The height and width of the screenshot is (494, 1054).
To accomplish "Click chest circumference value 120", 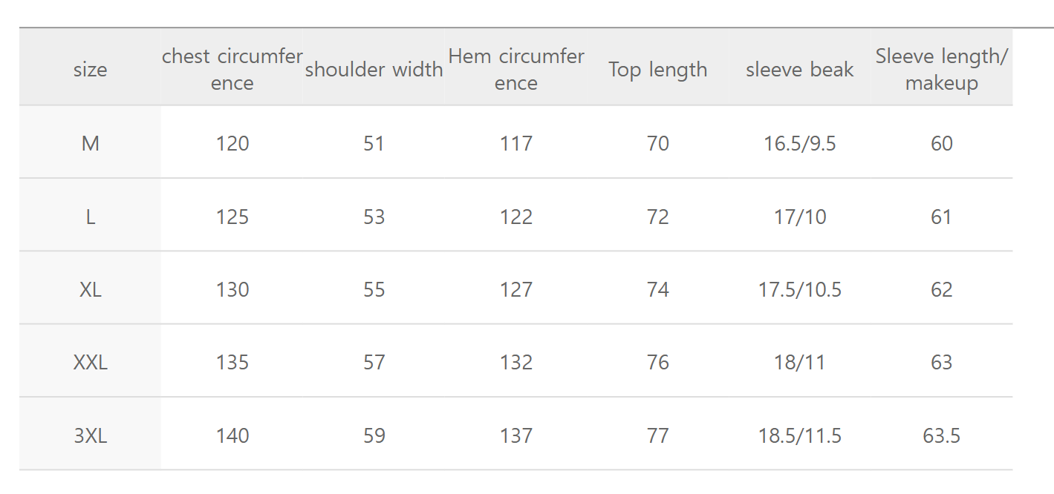I will click(x=232, y=143).
